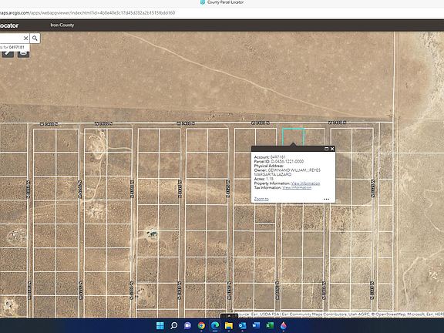Open Outlook from taskbar

pos(242,325)
